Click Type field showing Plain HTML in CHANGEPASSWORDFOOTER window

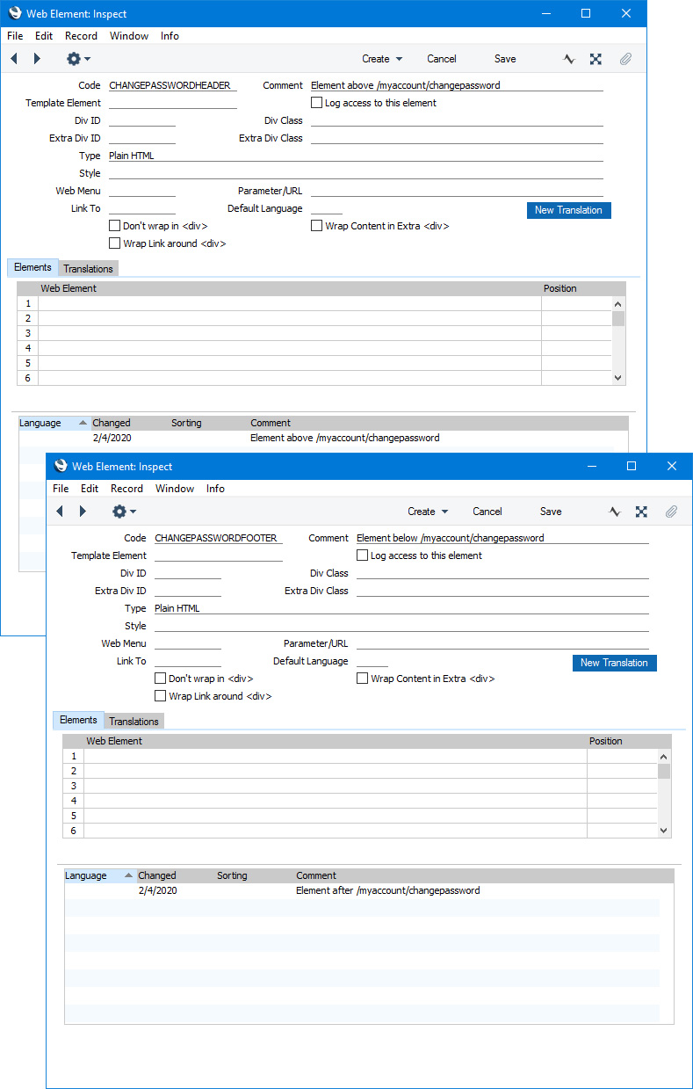tap(401, 608)
